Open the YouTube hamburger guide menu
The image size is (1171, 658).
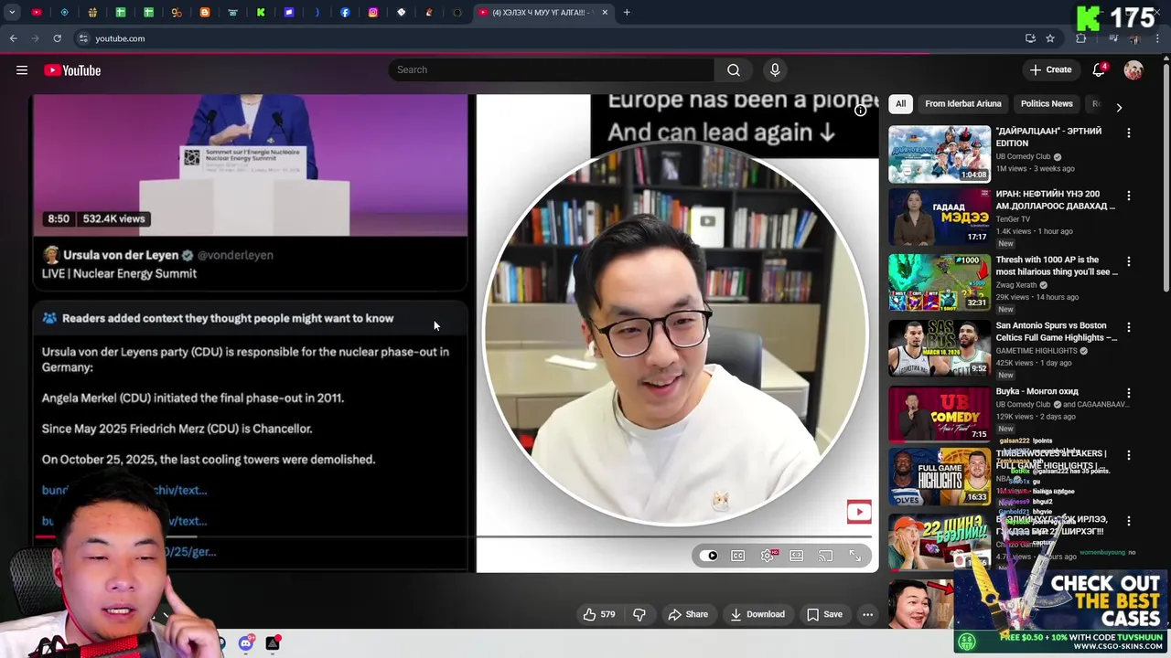pyautogui.click(x=22, y=70)
